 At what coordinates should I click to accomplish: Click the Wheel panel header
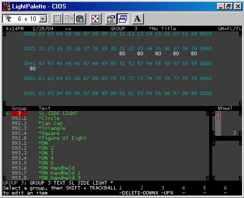pos(225,108)
